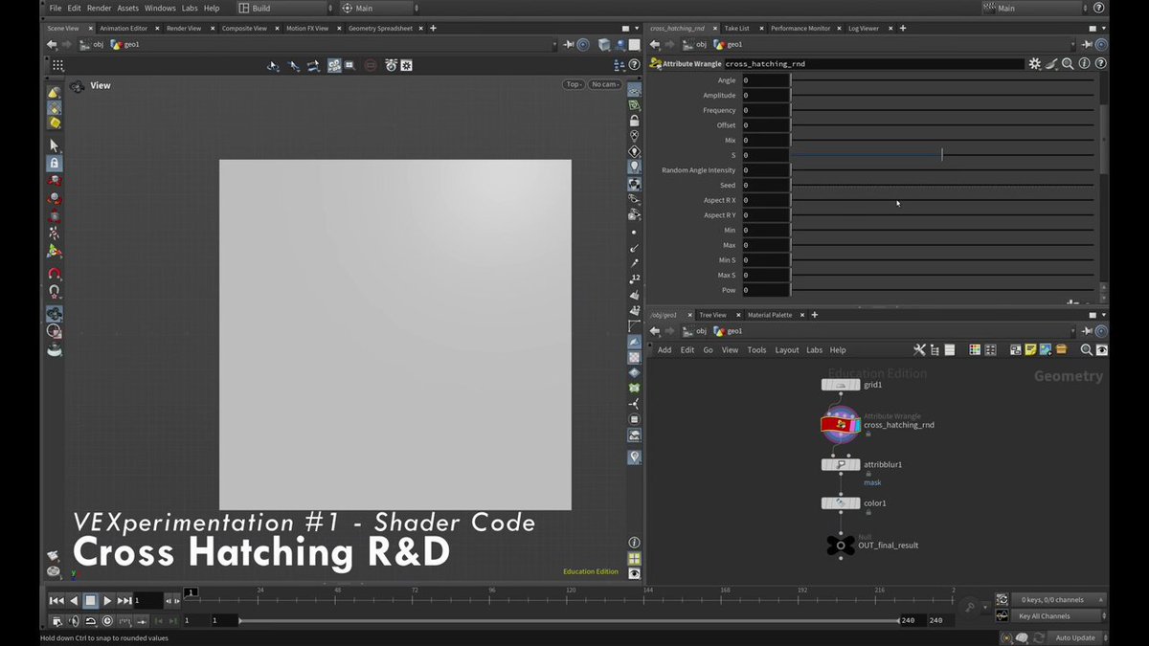Open the Render menu
Image resolution: width=1149 pixels, height=646 pixels.
99,8
